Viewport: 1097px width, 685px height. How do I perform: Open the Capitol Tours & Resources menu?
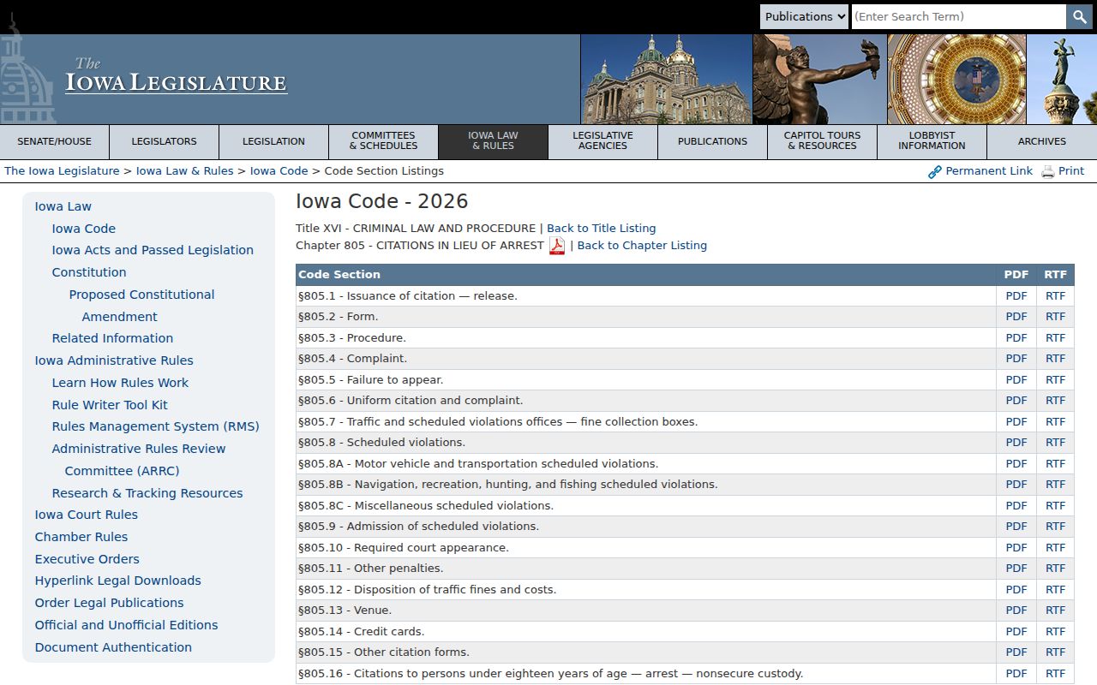point(823,142)
